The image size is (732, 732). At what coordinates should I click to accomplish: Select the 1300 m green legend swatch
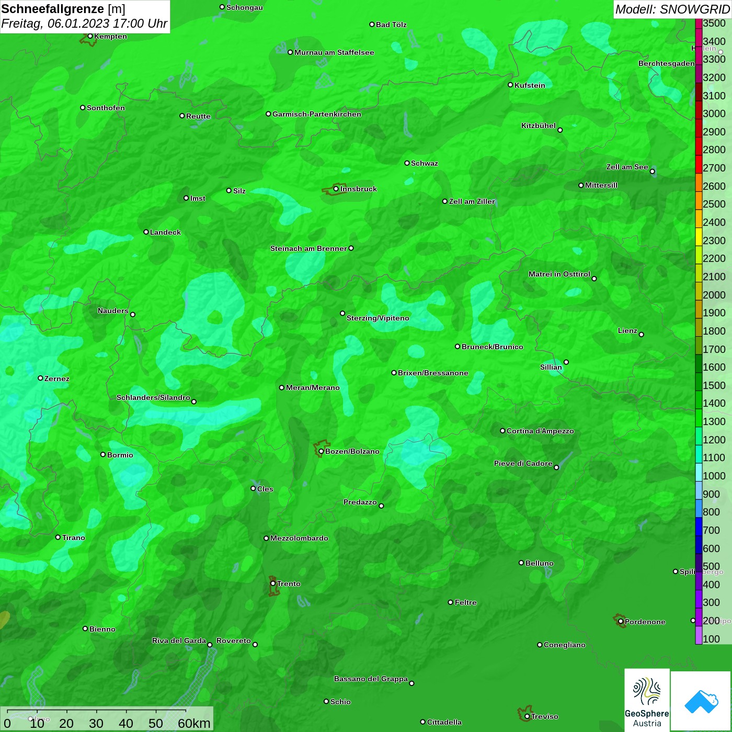point(699,418)
